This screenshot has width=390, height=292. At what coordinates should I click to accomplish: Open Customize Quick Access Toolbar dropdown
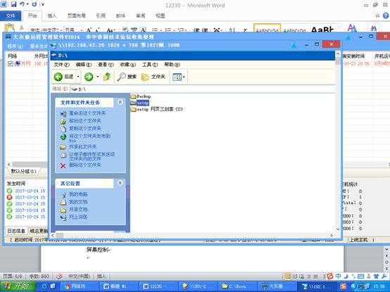(43, 4)
